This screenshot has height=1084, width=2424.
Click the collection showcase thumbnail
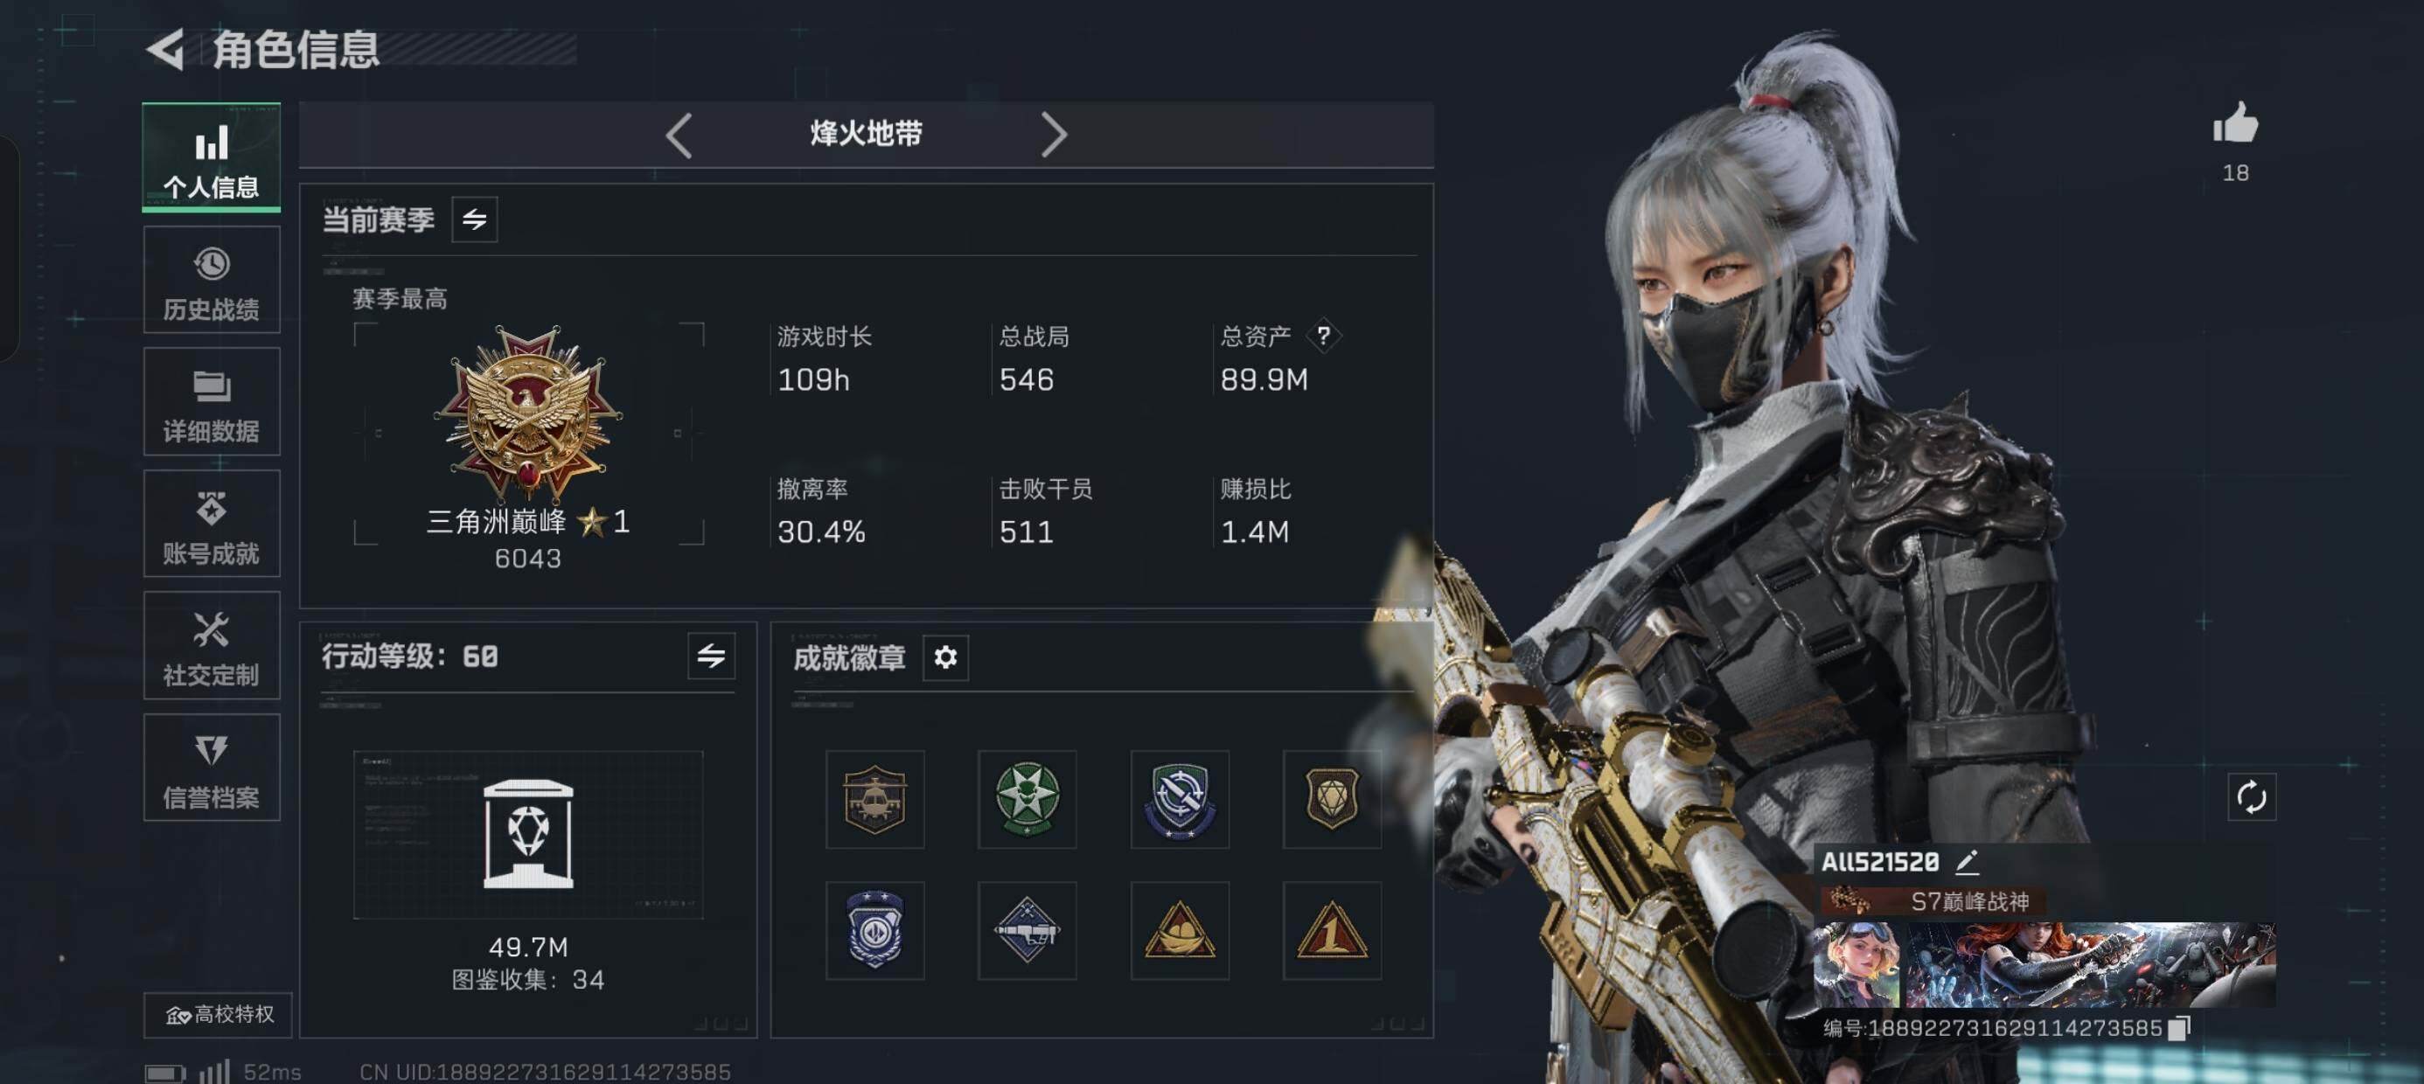(x=528, y=834)
